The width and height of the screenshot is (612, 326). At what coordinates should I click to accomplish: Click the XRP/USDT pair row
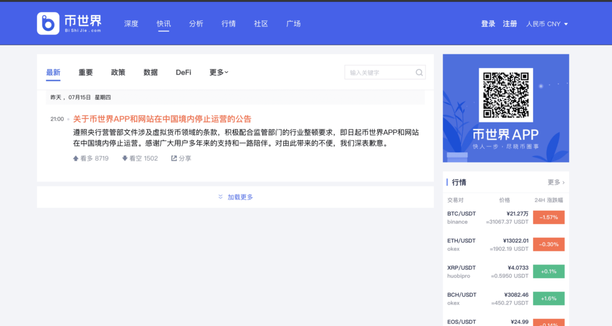click(x=506, y=272)
